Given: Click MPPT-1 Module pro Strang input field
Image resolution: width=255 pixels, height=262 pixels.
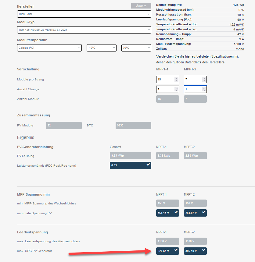Looking at the screenshot, I should coord(165,80).
